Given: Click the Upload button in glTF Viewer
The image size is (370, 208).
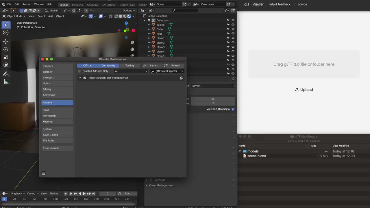Looking at the screenshot, I should coord(304,90).
